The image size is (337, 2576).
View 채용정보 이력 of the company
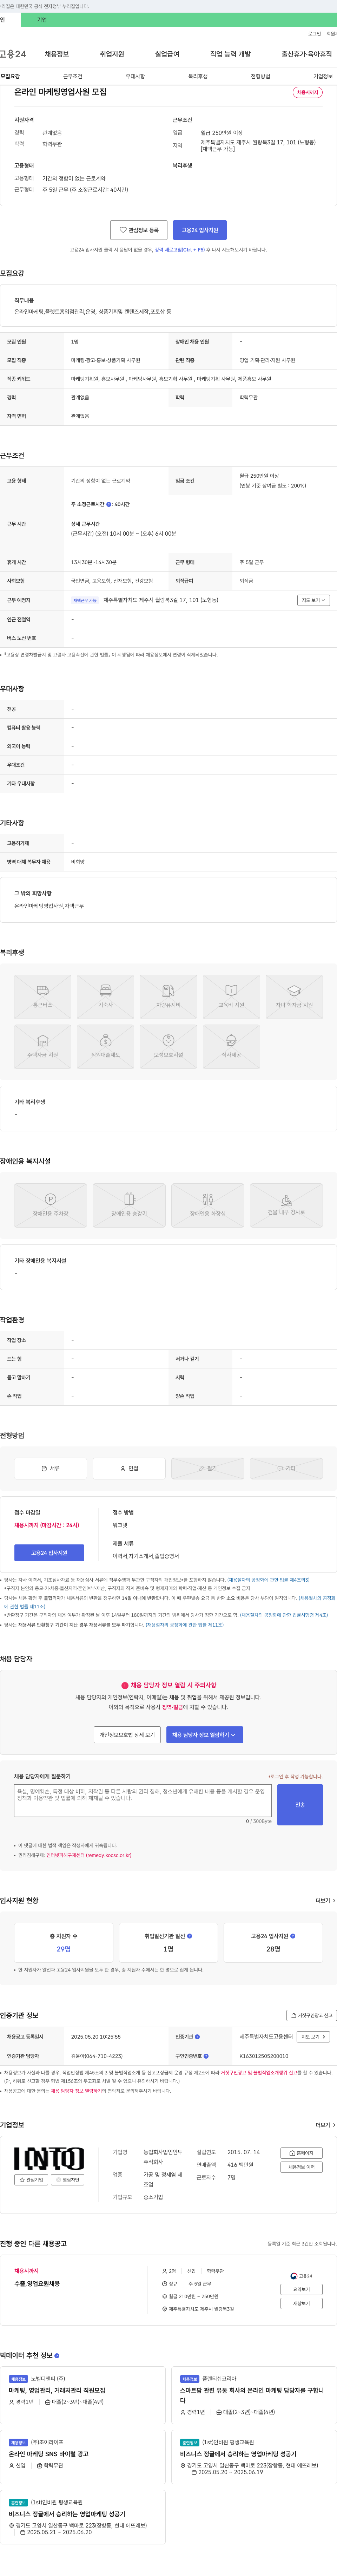click(x=301, y=2167)
